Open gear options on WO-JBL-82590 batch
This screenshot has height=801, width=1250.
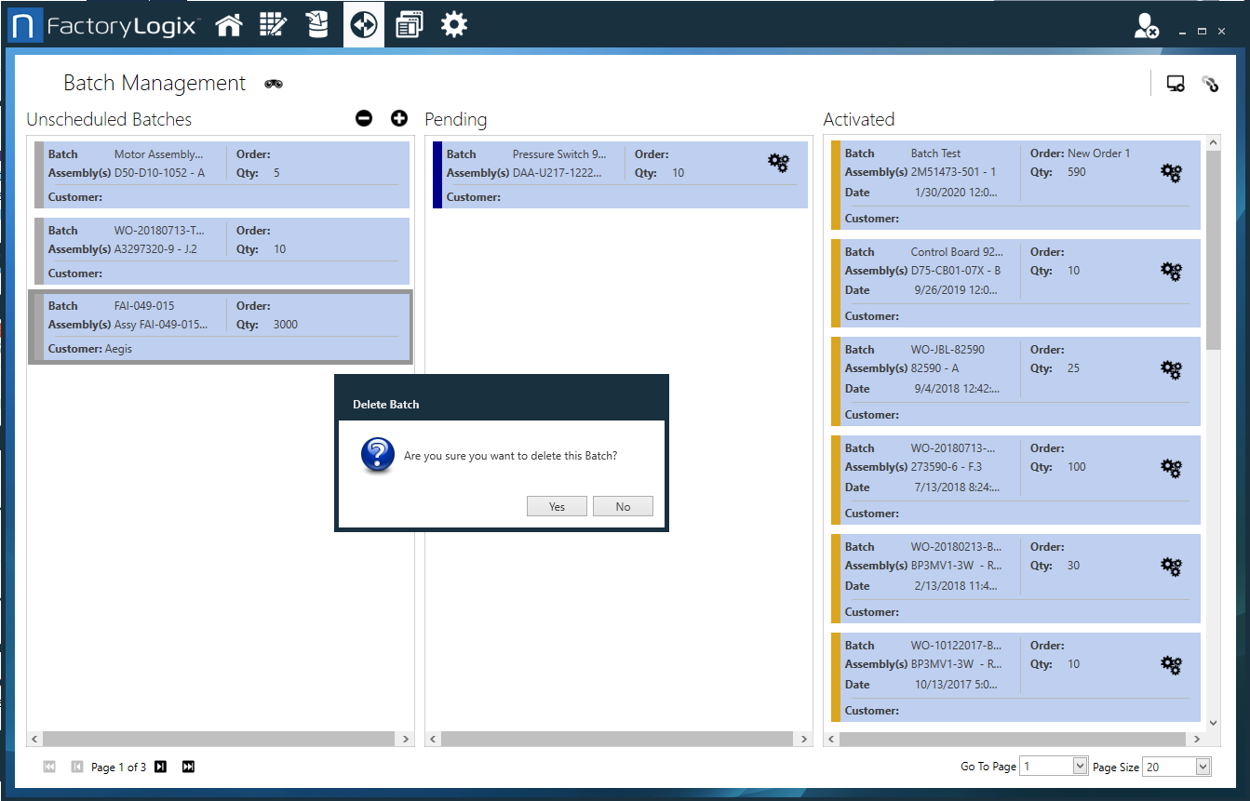tap(1171, 369)
